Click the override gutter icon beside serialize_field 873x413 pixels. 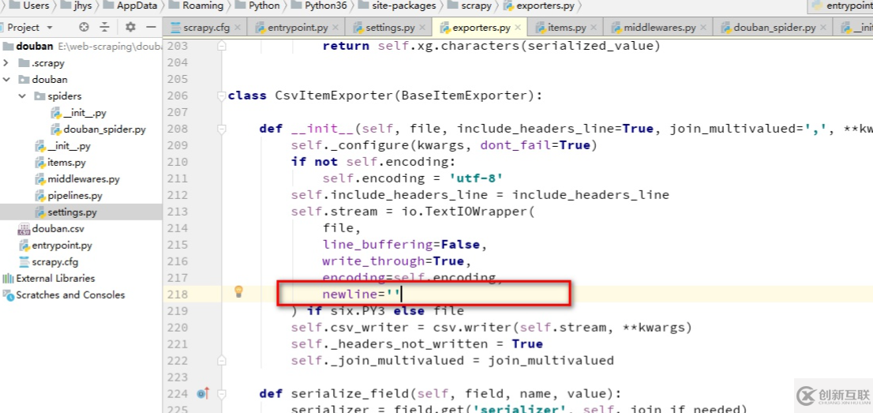pyautogui.click(x=203, y=393)
